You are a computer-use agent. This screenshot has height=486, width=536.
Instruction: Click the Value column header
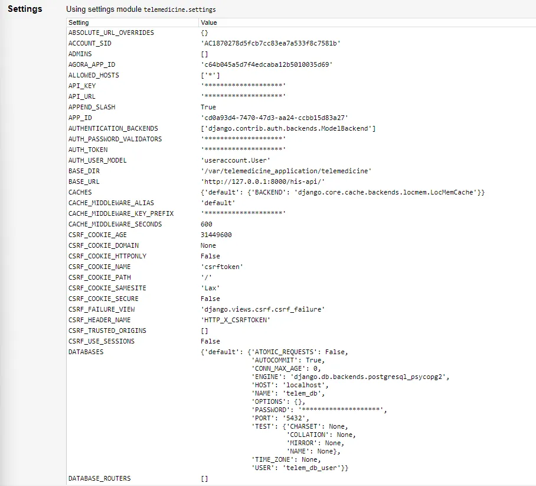pos(209,22)
